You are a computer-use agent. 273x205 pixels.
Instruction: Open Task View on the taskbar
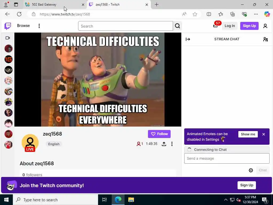(x=104, y=200)
